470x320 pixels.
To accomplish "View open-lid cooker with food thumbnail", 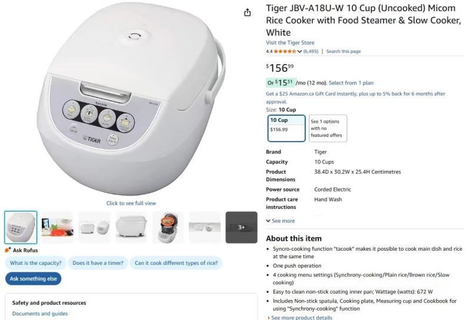I will [168, 227].
